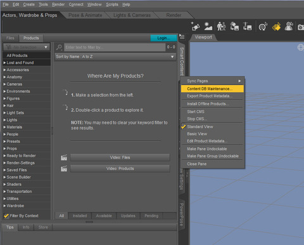Switch to Lights & Cameras activity tab
The height and width of the screenshot is (245, 304).
tap(132, 15)
